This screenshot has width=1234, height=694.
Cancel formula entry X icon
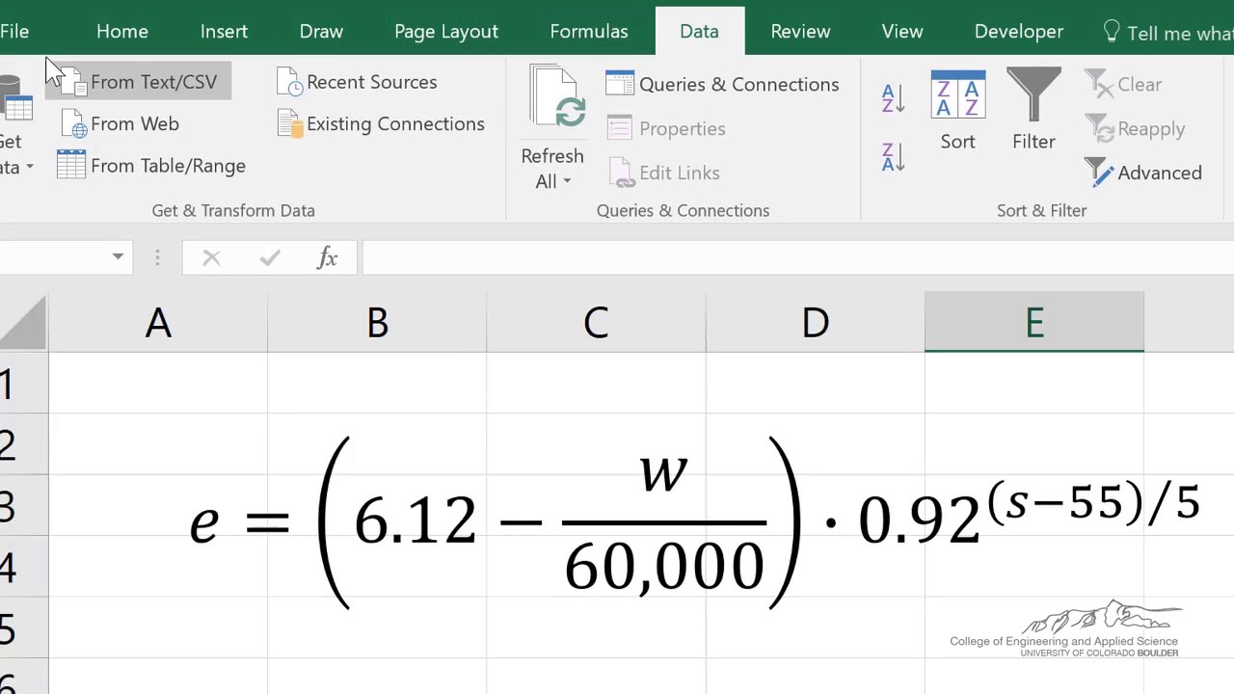click(211, 258)
